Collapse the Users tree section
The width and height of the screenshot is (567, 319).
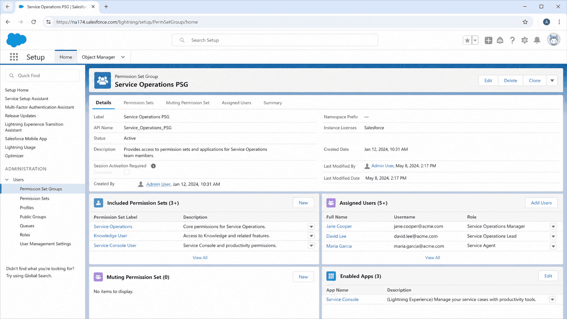coord(7,180)
